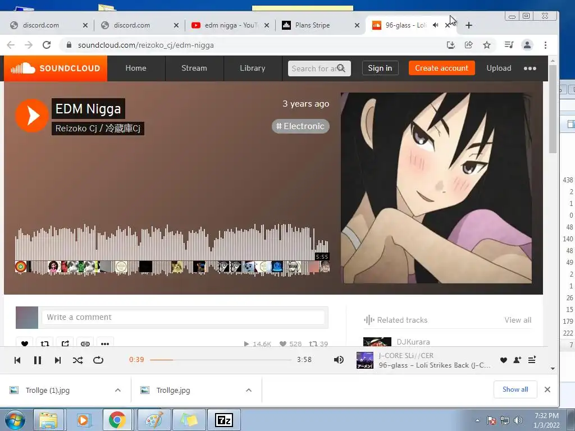Click the Write a comment field
This screenshot has width=575, height=431.
(x=183, y=317)
